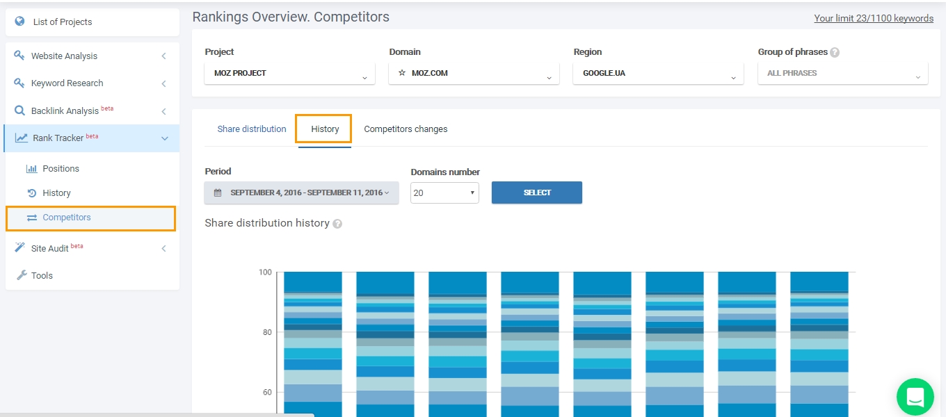Open the green chat widget
The width and height of the screenshot is (946, 417).
click(915, 397)
